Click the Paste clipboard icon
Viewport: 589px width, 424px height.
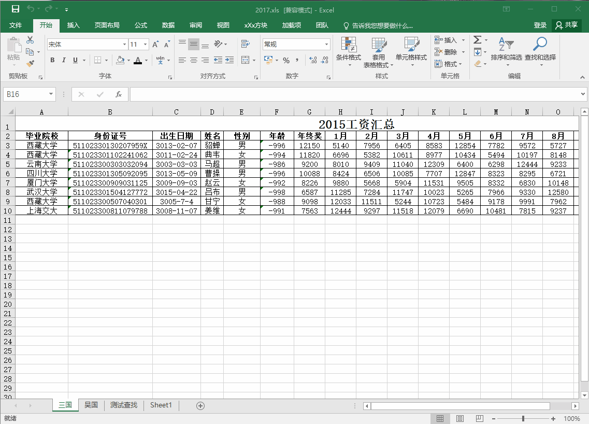[14, 45]
